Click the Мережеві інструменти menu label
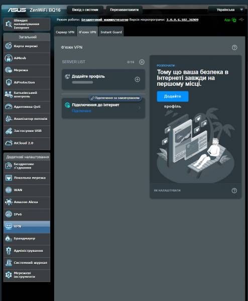Image resolution: width=248 pixels, height=301 pixels. click(x=25, y=275)
